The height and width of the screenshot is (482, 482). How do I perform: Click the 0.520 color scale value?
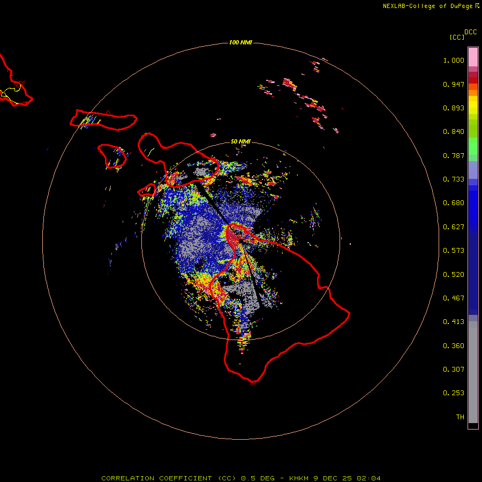coord(454,275)
